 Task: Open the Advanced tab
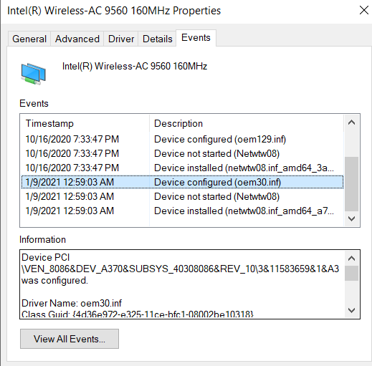pos(77,39)
